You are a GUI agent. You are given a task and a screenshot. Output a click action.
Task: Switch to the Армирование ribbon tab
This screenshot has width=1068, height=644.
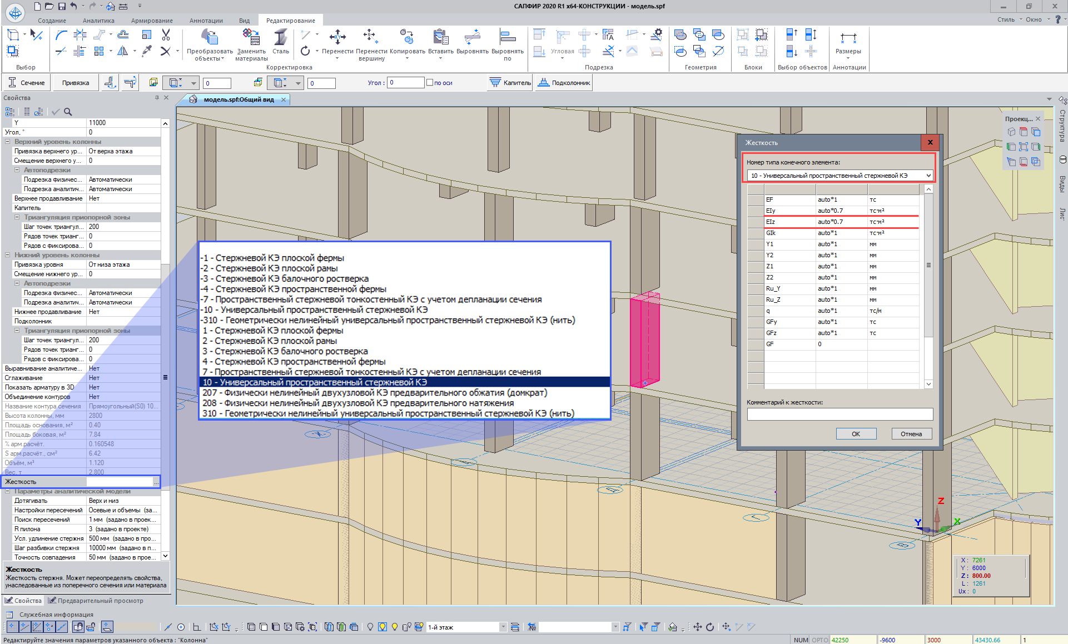click(x=152, y=21)
